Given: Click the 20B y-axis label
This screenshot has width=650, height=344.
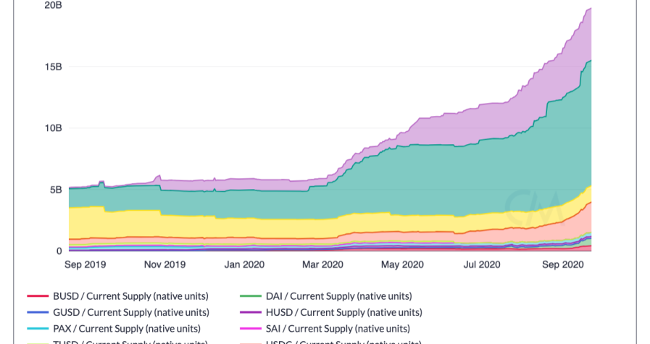Looking at the screenshot, I should click(53, 5).
